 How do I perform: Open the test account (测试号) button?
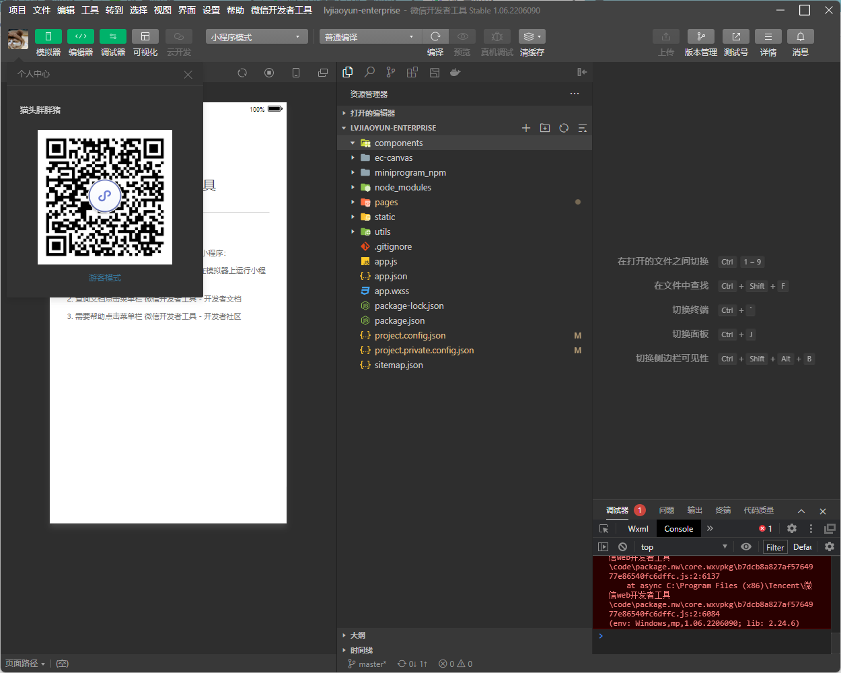(736, 36)
